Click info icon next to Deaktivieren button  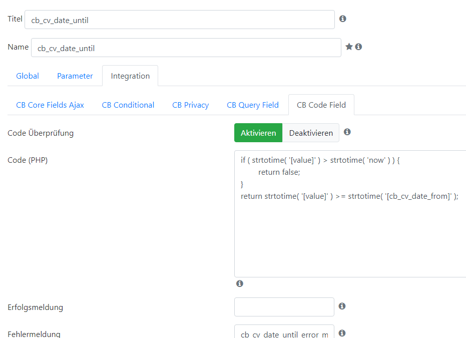[347, 132]
